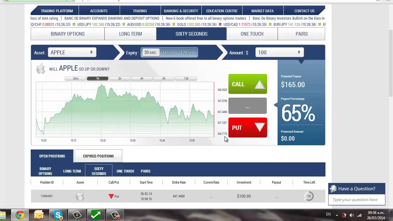
Task: Filter positions by Long Term sub-tab
Action: (72, 171)
